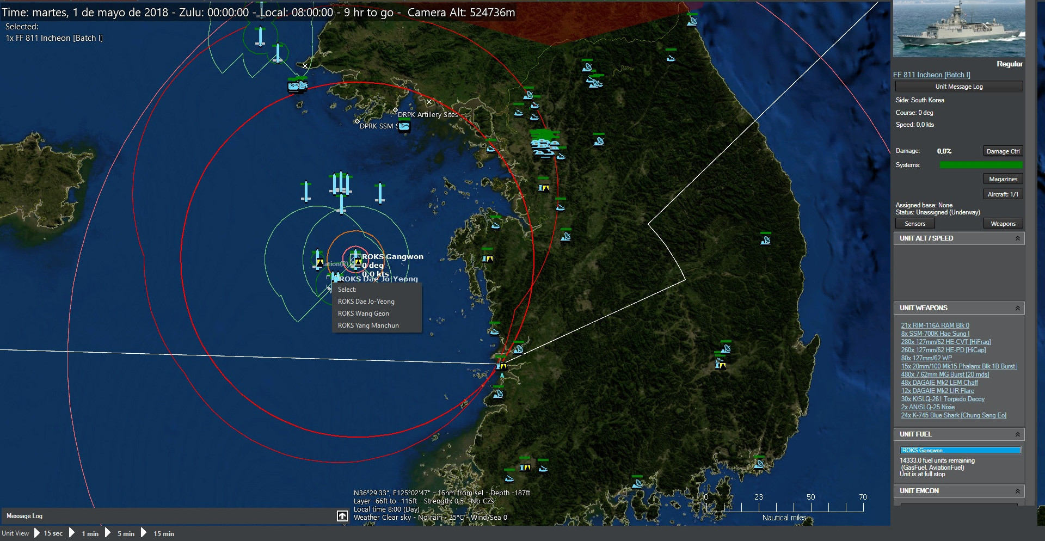Open FF 811 Incheon [Batch I] database link

[x=931, y=75]
